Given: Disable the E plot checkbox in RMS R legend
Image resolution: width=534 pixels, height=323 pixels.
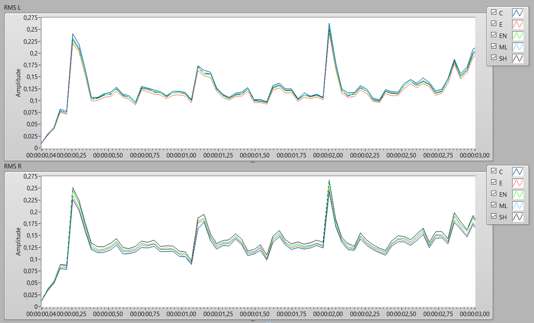Looking at the screenshot, I should click(x=494, y=182).
